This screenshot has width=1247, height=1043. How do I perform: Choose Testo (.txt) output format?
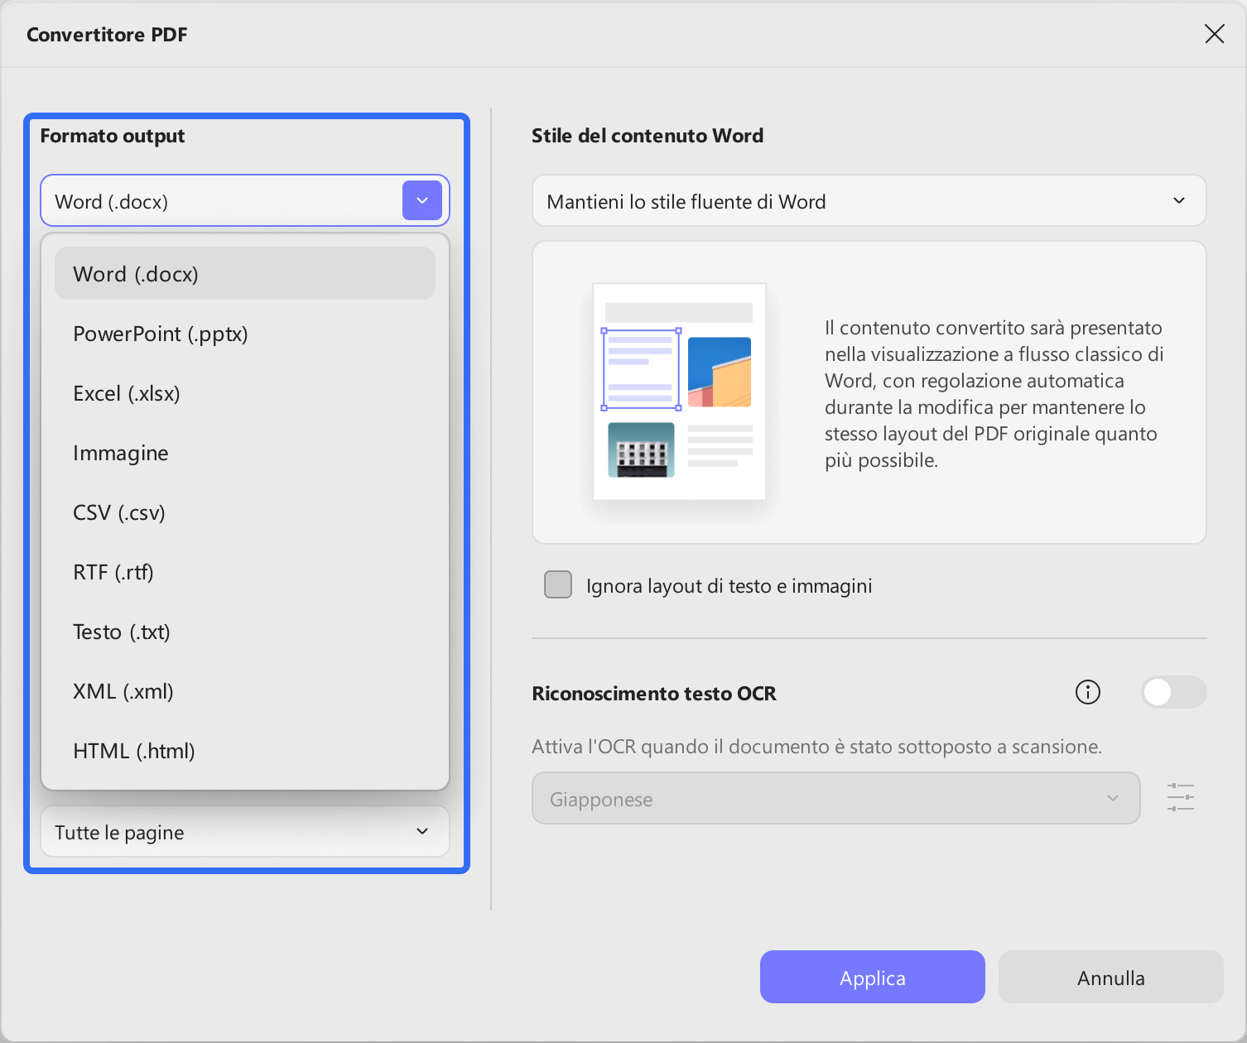245,632
